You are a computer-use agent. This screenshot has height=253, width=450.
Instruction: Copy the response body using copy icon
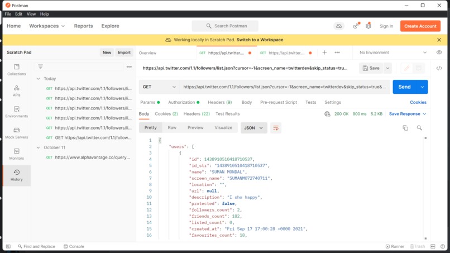pyautogui.click(x=405, y=128)
